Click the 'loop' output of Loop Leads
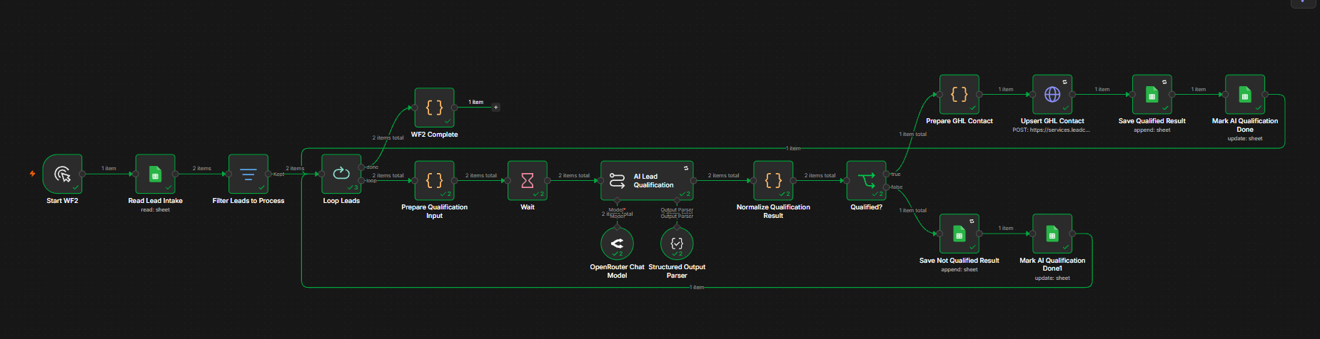Image resolution: width=1320 pixels, height=339 pixels. click(x=362, y=181)
